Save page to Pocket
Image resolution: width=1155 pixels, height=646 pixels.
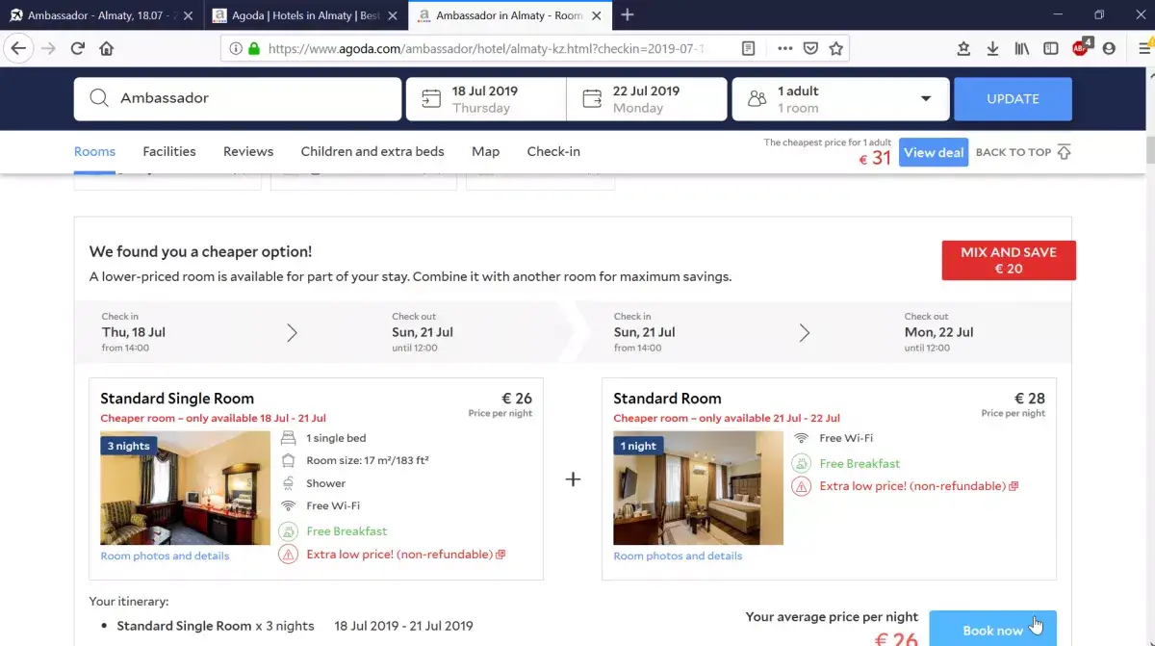tap(811, 48)
